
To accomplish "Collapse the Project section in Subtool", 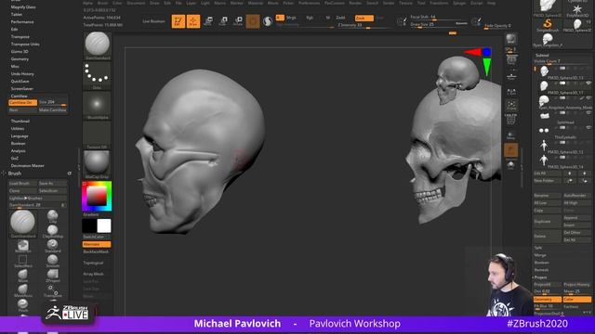I will point(540,277).
